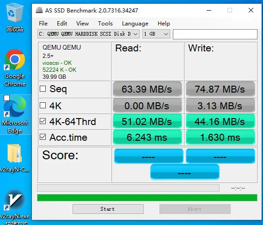
Task: Click the 39.99 GB capacity text
Action: click(54, 77)
